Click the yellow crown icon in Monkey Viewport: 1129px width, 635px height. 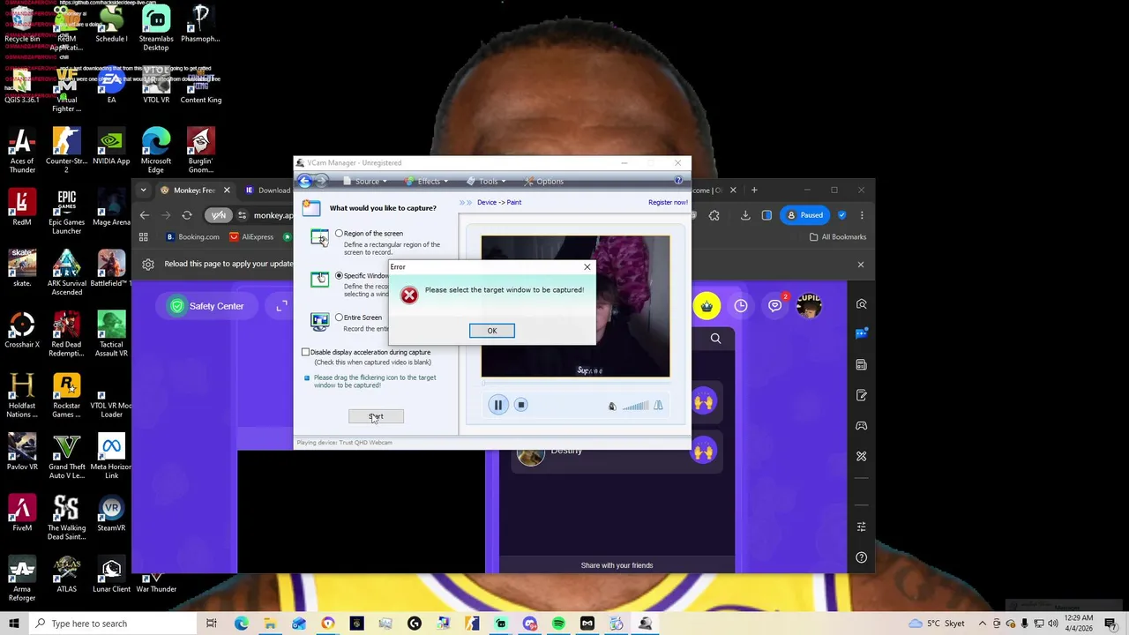click(x=707, y=306)
